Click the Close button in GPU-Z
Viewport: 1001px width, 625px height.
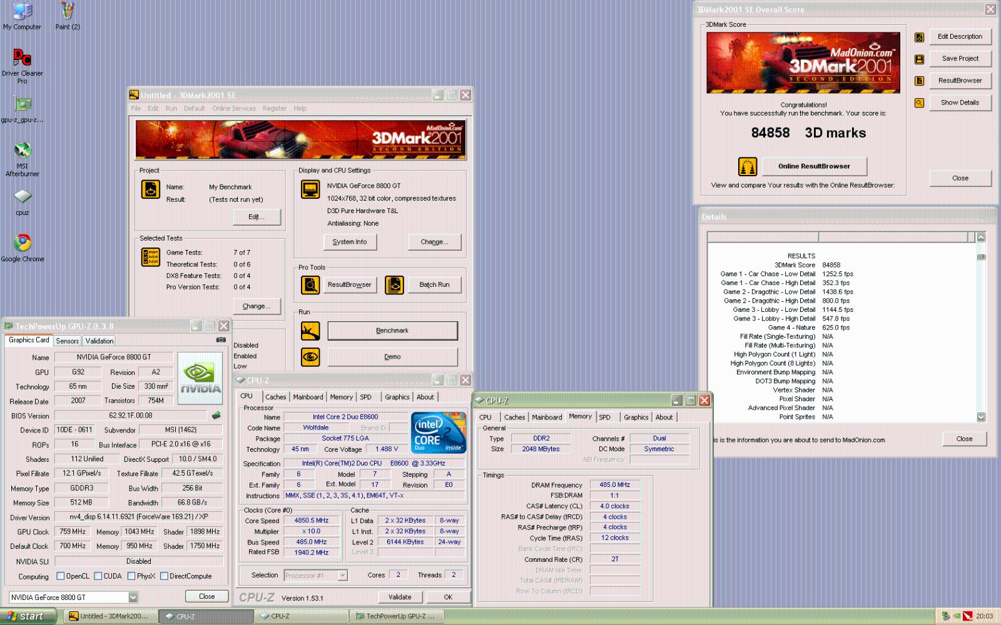click(207, 596)
